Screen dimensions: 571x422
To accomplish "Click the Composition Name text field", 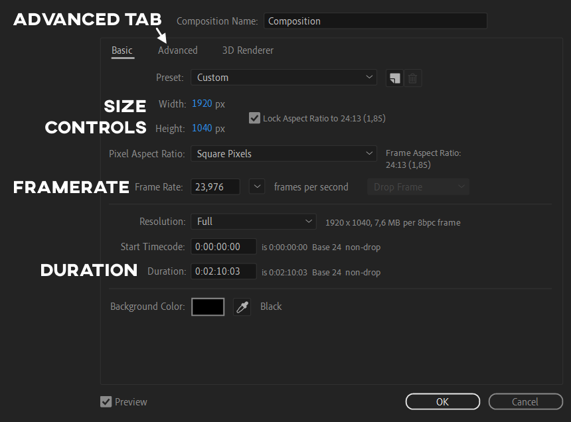I will pos(375,21).
